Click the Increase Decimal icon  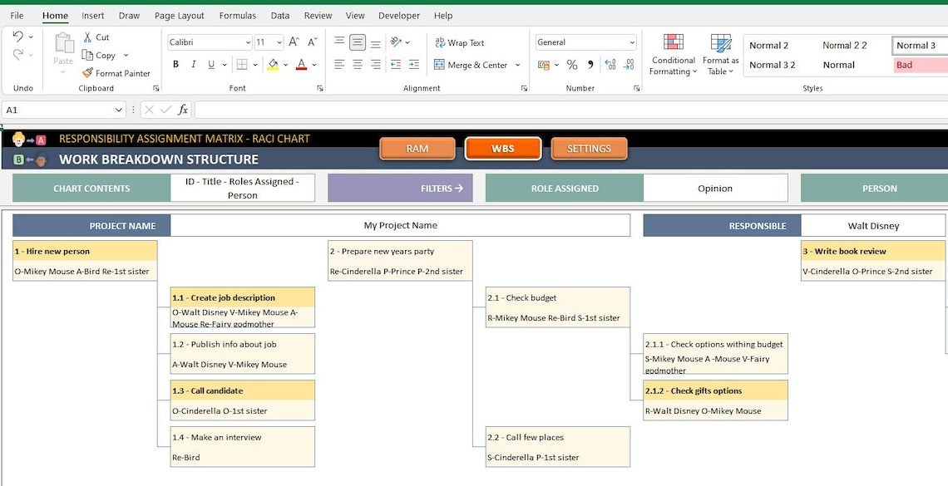pyautogui.click(x=610, y=64)
